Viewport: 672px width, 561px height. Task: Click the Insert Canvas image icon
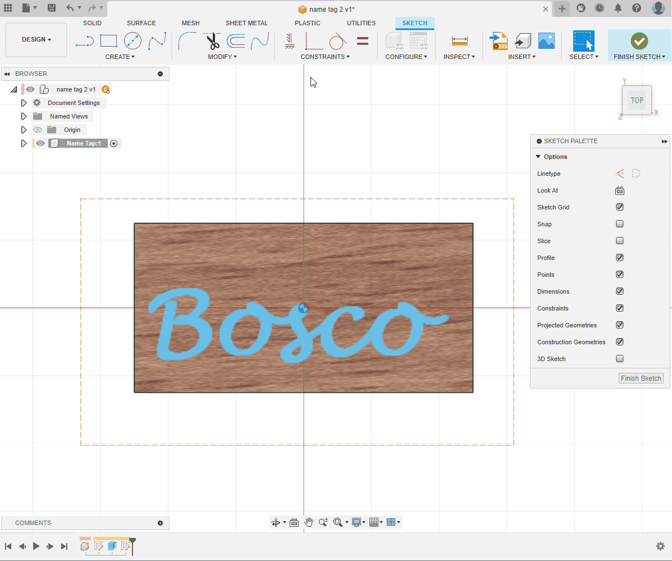[546, 41]
